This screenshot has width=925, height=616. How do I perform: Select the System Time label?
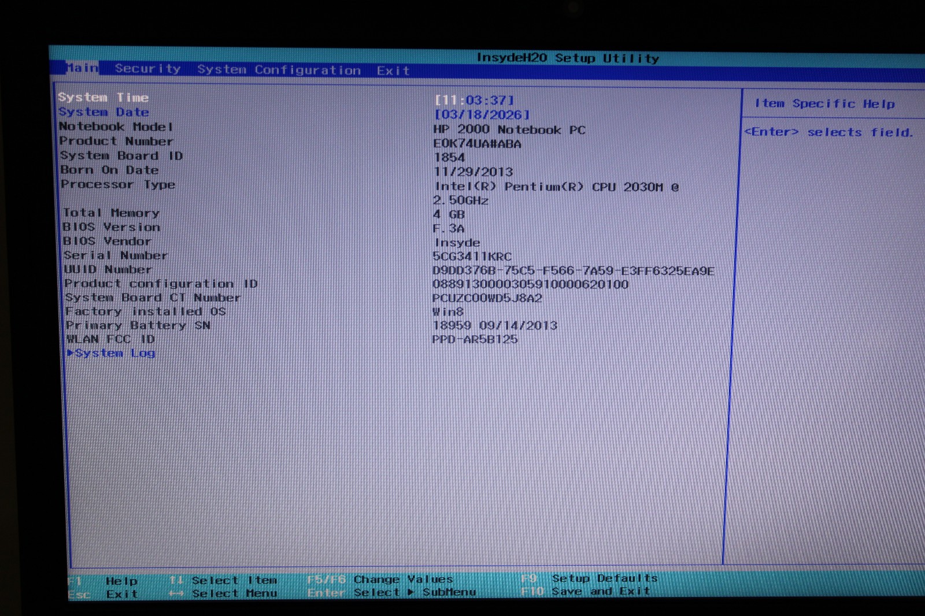[x=103, y=98]
